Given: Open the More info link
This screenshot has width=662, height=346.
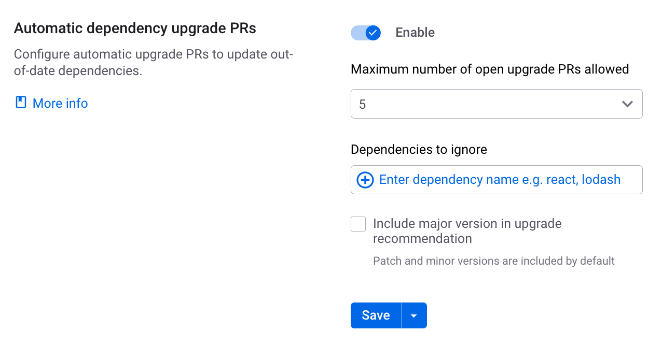Looking at the screenshot, I should point(60,103).
